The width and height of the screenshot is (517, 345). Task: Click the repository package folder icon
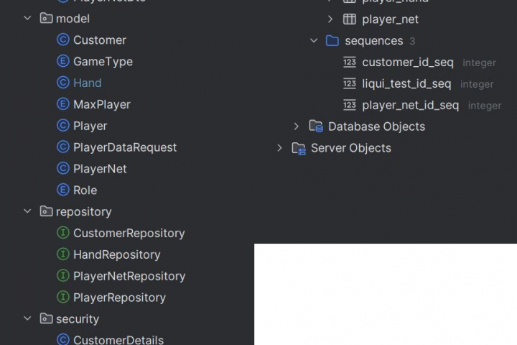tap(46, 211)
